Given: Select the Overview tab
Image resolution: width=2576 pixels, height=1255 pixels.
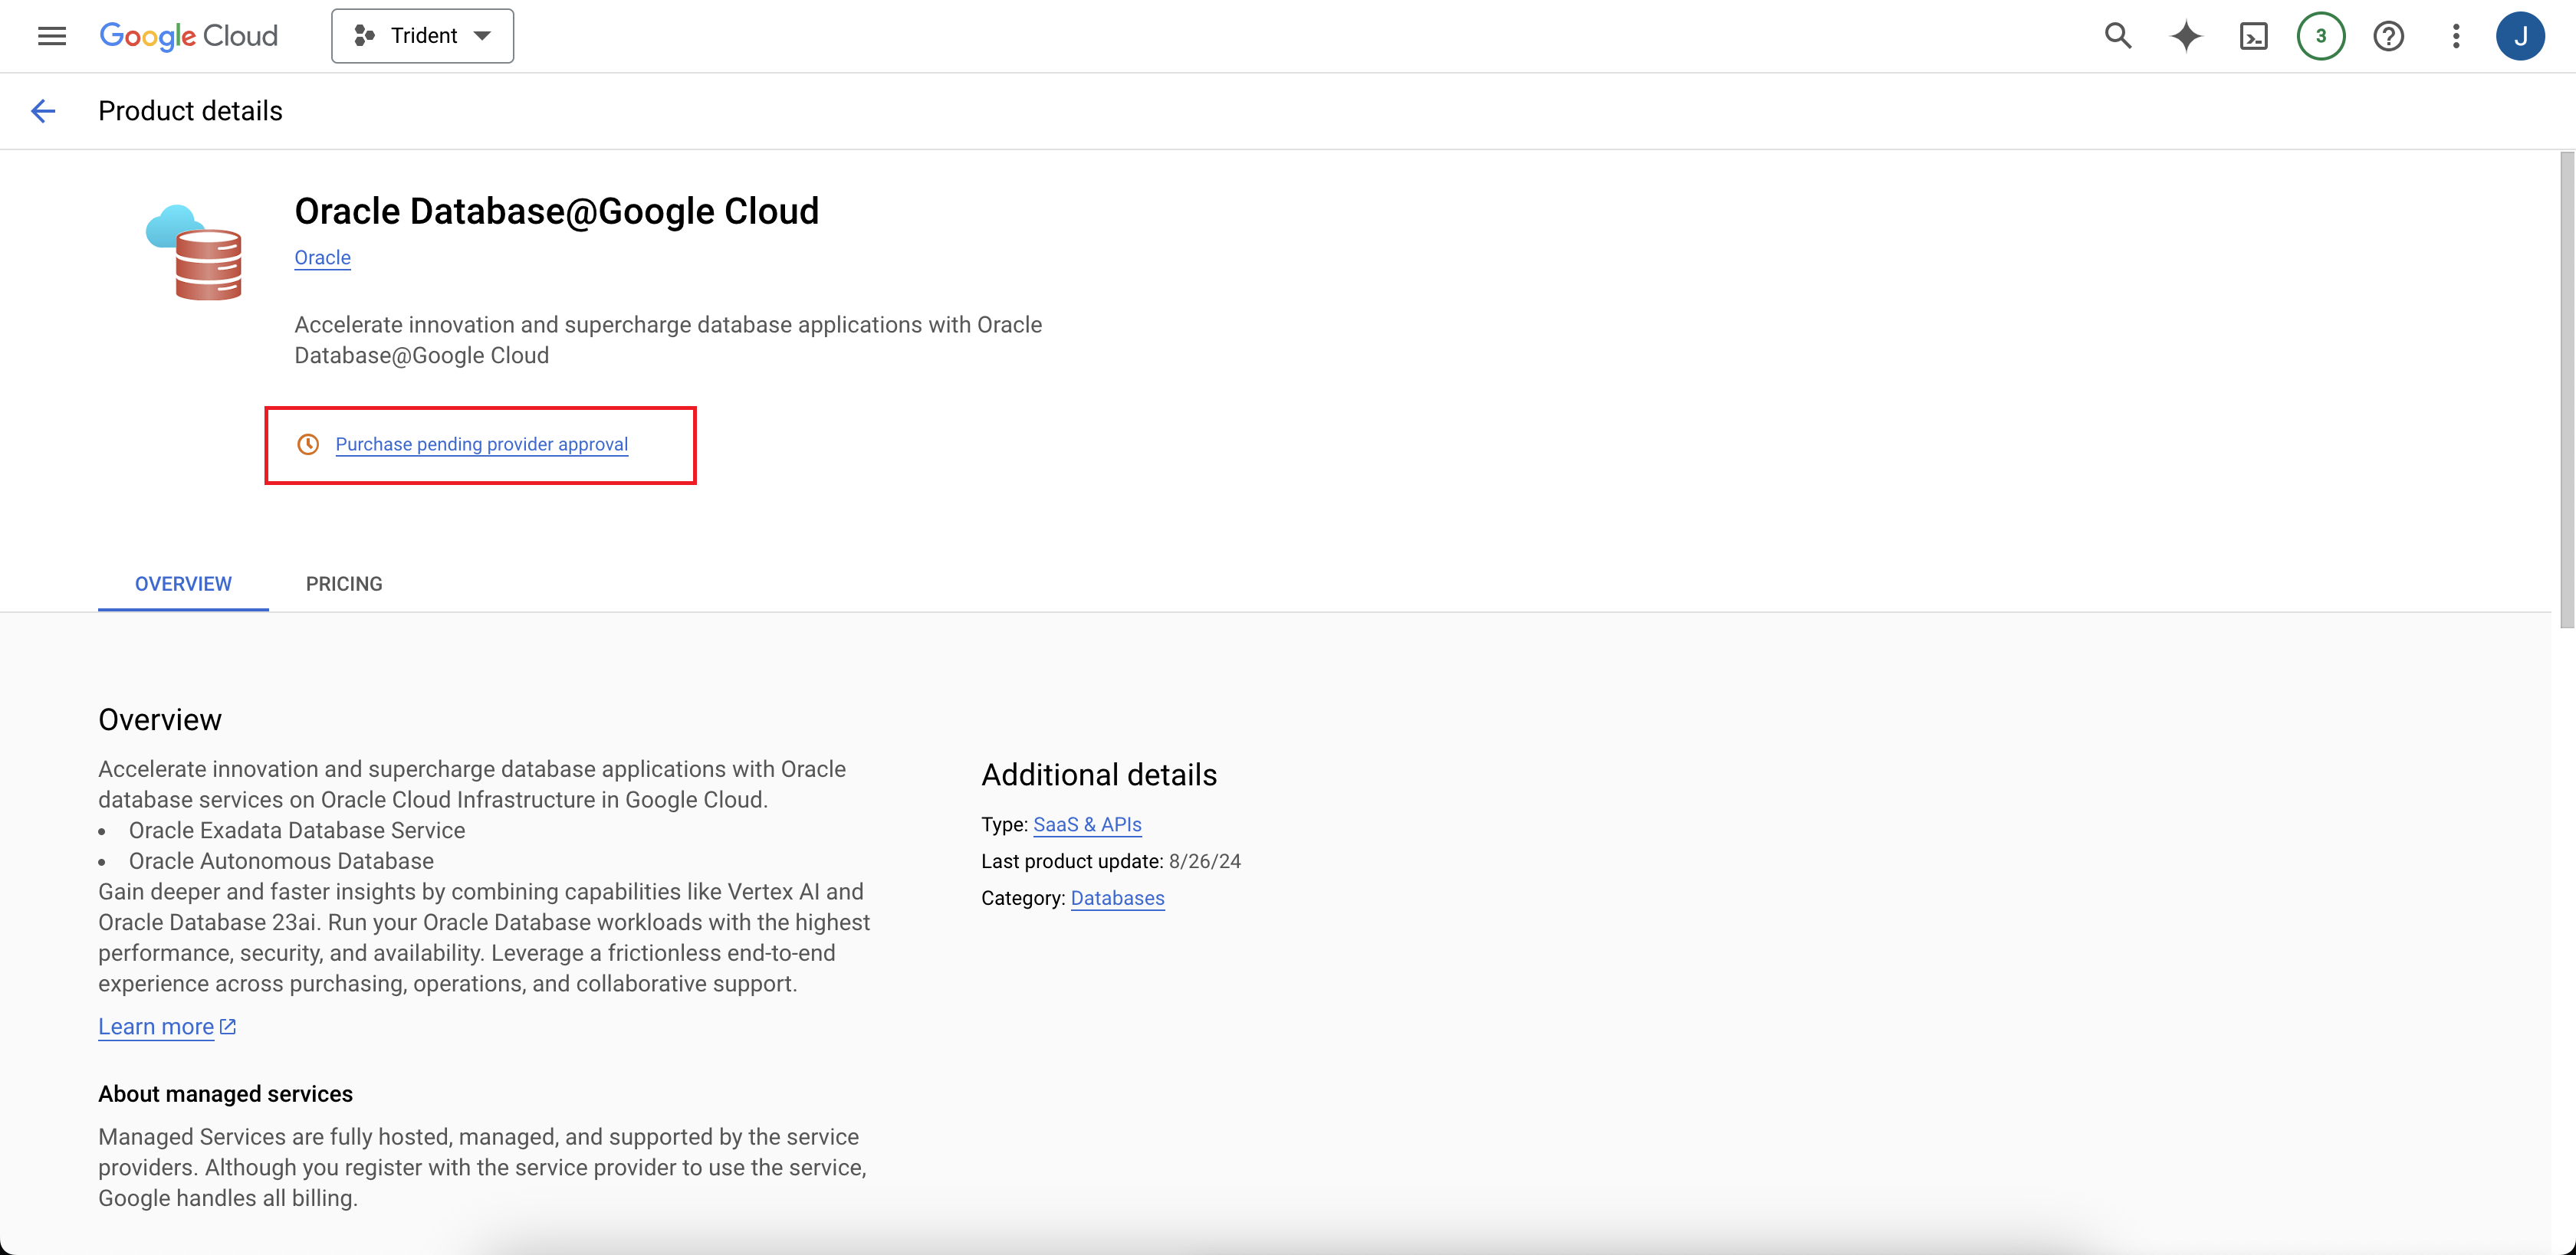Looking at the screenshot, I should pos(182,584).
